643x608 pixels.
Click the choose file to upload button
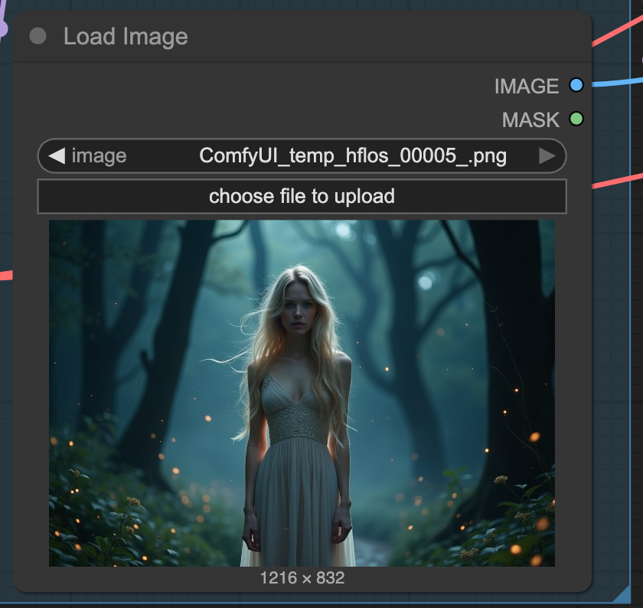[x=302, y=196]
